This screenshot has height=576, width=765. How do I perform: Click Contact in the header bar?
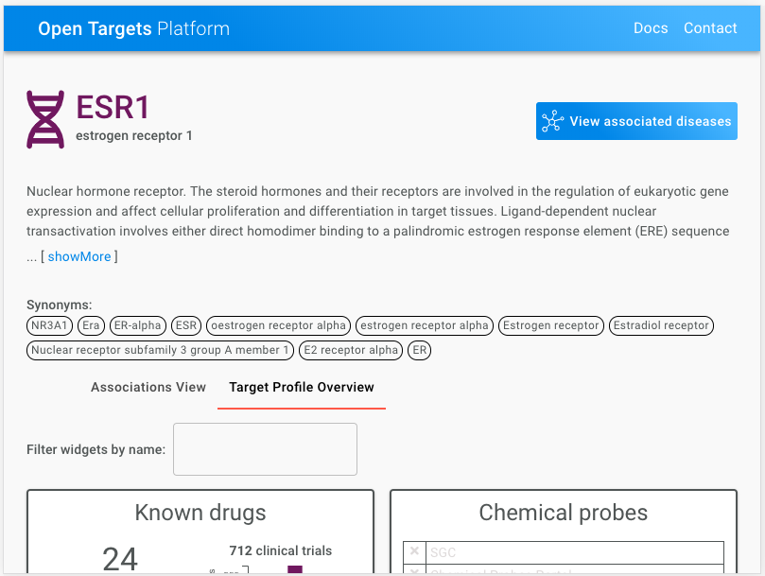[x=710, y=28]
